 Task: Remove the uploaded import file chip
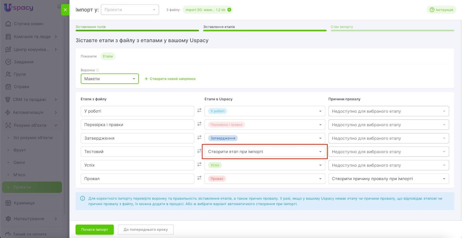click(229, 10)
